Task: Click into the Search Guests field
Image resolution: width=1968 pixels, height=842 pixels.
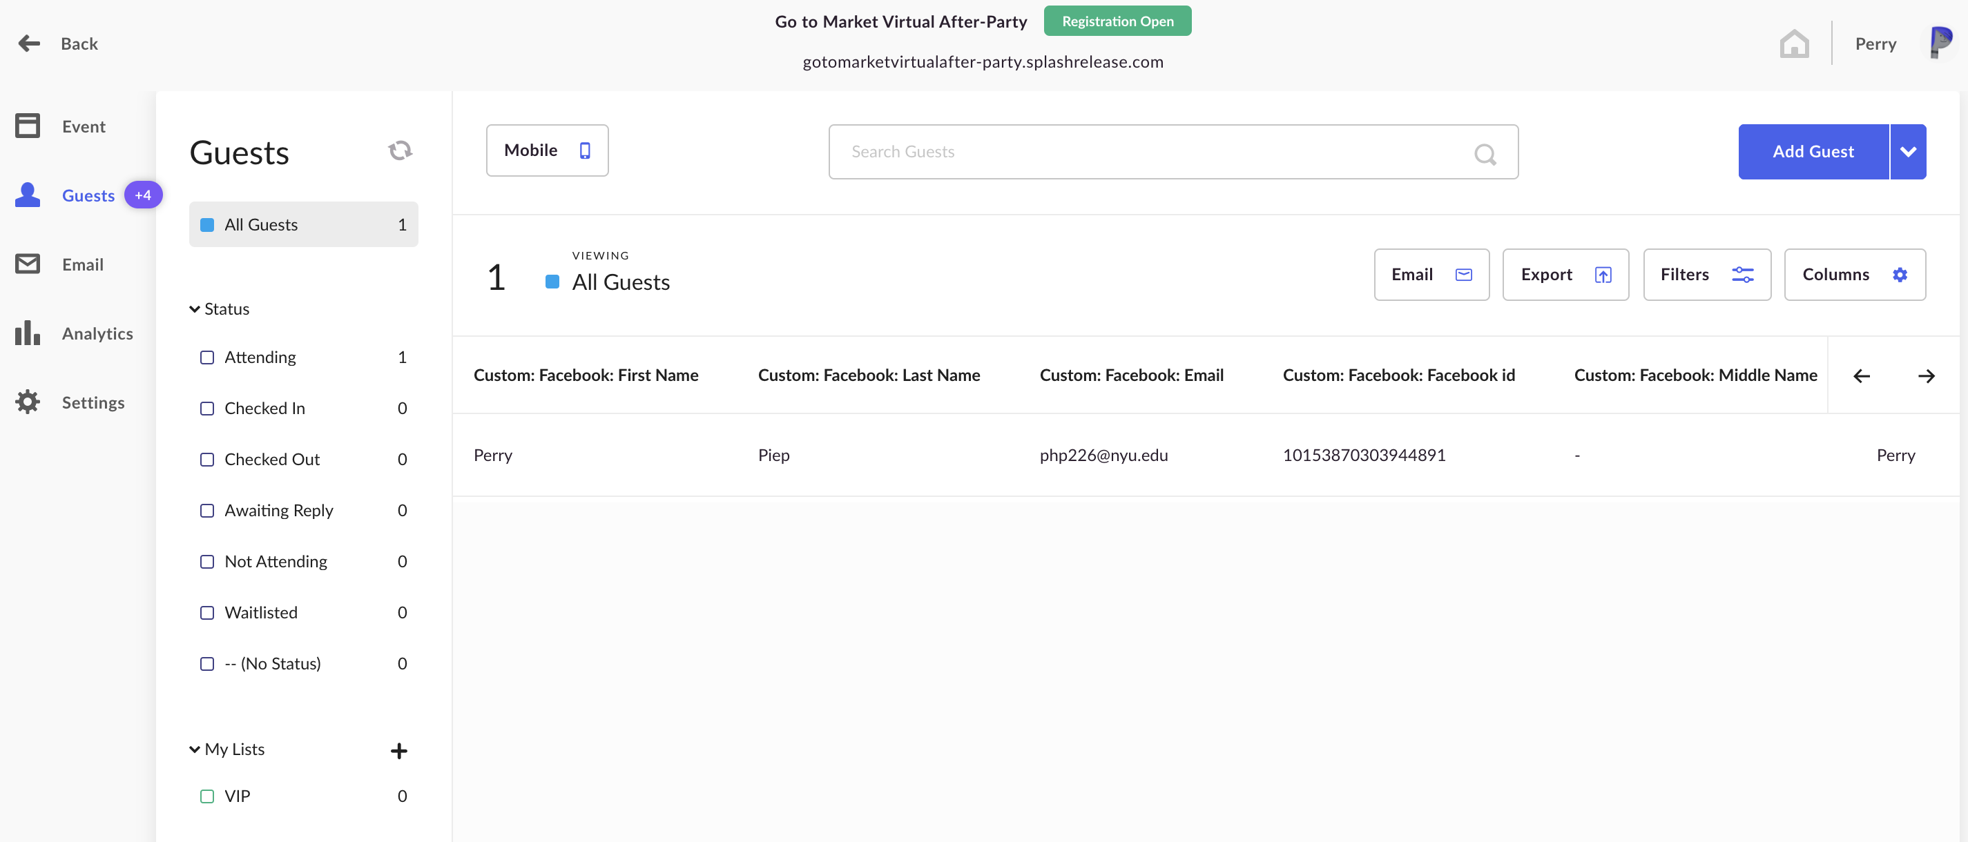Action: point(1173,152)
